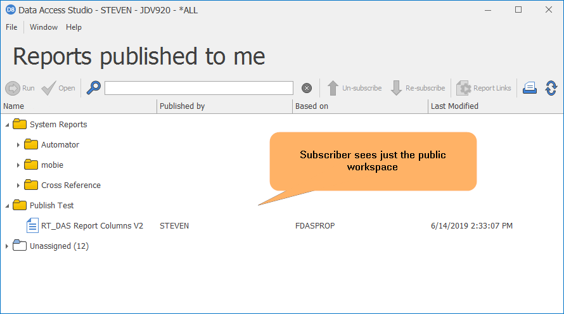Click the STEVEN publisher cell
Image resolution: width=564 pixels, height=314 pixels.
[x=174, y=225]
